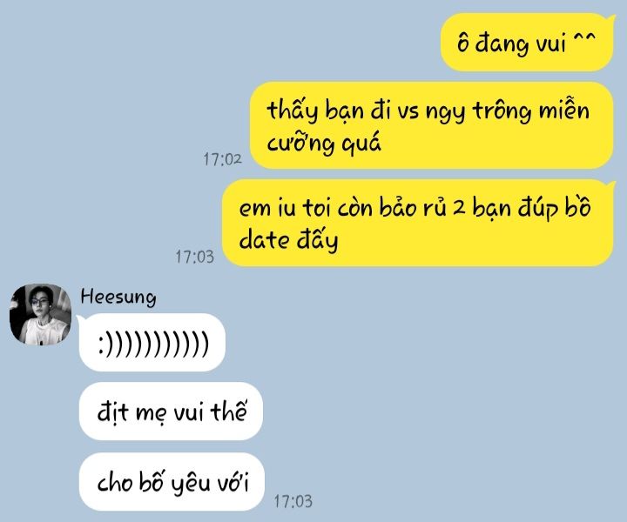This screenshot has height=522, width=627.
Task: Select the 'ô đang vui ^^' message bubble
Action: pos(527,43)
